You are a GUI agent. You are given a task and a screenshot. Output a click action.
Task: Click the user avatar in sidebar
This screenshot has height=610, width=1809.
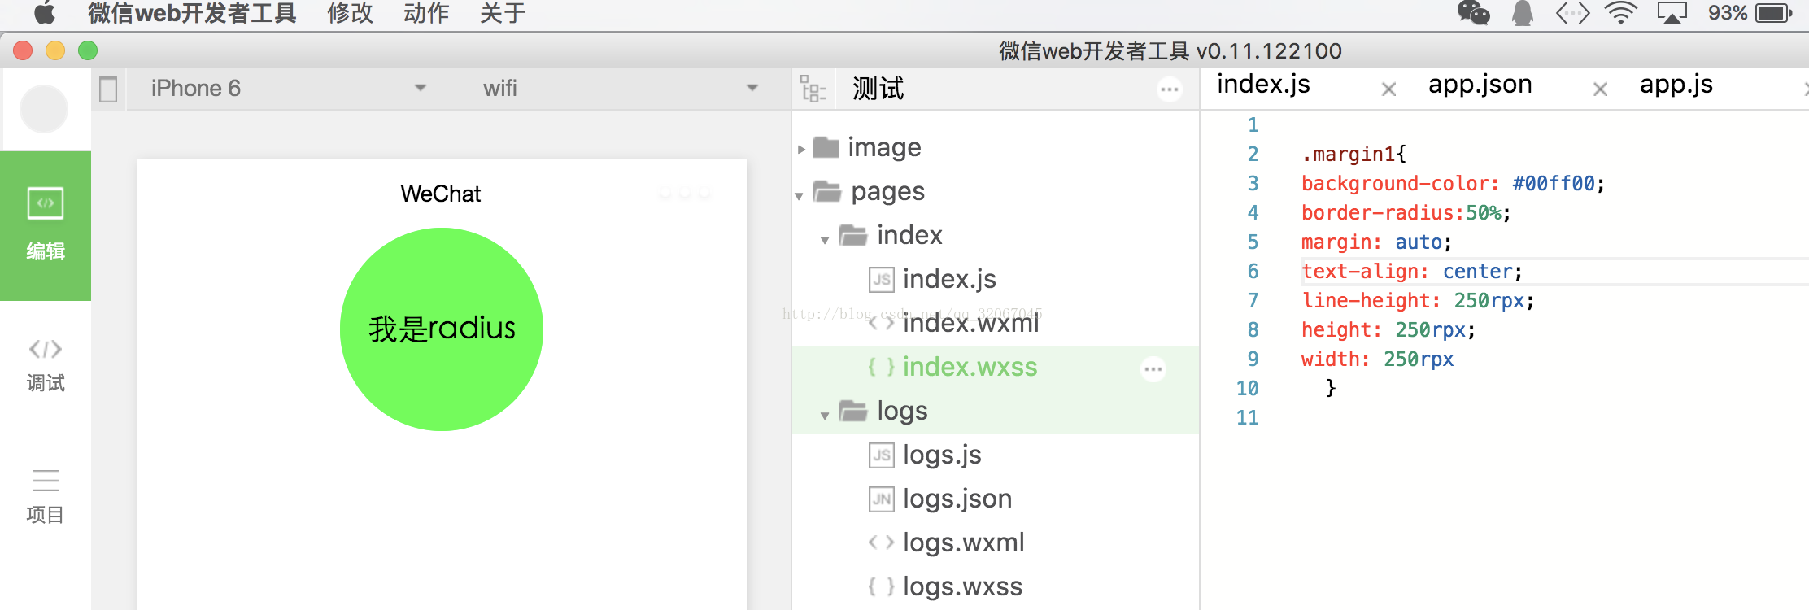44,108
